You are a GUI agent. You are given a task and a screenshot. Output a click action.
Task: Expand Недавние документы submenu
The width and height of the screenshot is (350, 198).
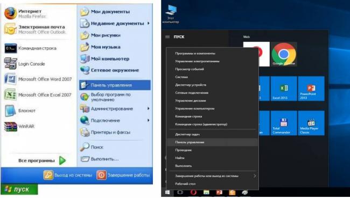point(115,24)
